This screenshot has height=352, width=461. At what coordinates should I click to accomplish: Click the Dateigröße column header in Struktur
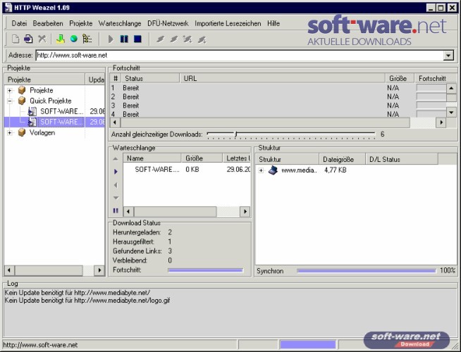pos(342,159)
